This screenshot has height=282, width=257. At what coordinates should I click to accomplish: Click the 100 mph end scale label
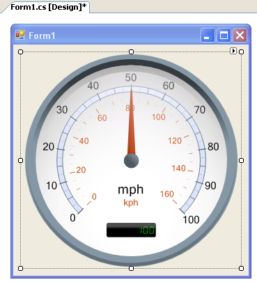point(191,219)
